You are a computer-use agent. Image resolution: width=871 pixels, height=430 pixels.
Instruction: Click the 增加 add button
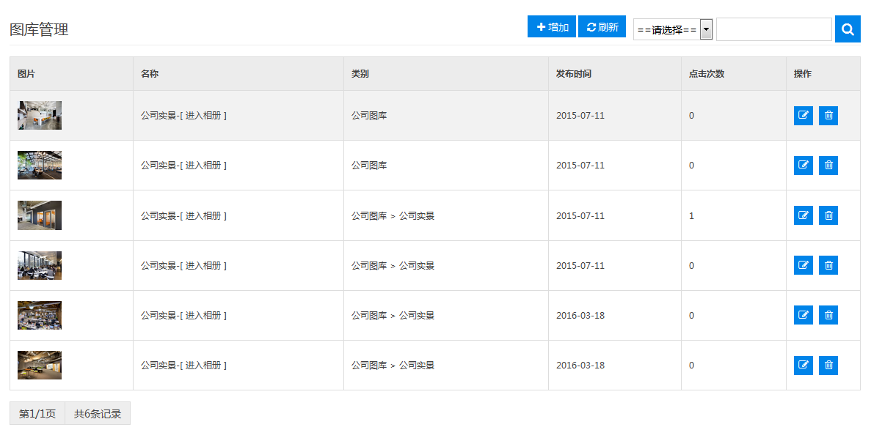point(553,27)
